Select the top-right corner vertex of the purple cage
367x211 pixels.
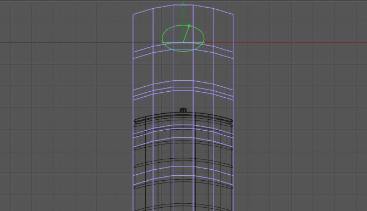click(233, 14)
